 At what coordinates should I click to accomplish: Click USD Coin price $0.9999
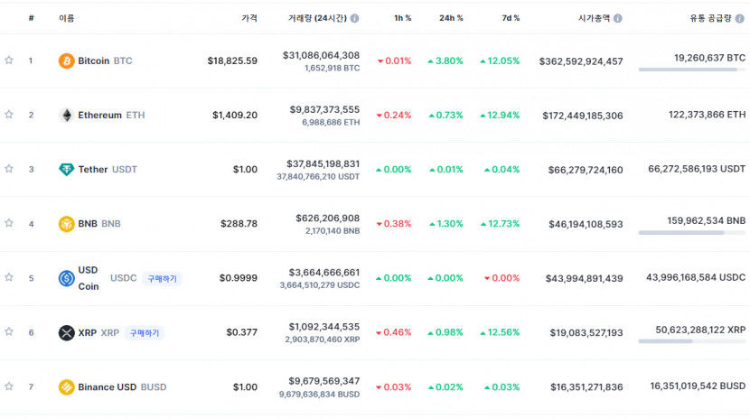pyautogui.click(x=239, y=278)
